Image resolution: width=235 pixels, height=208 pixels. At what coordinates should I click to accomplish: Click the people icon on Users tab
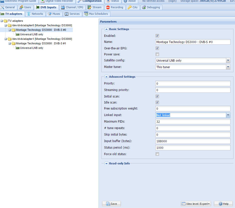(22, 7)
